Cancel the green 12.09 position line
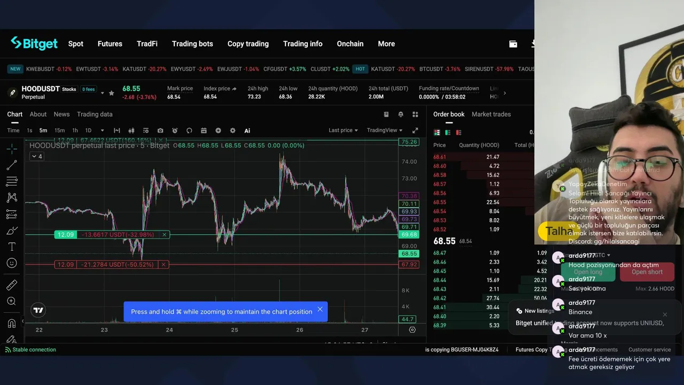This screenshot has height=385, width=684. click(165, 235)
